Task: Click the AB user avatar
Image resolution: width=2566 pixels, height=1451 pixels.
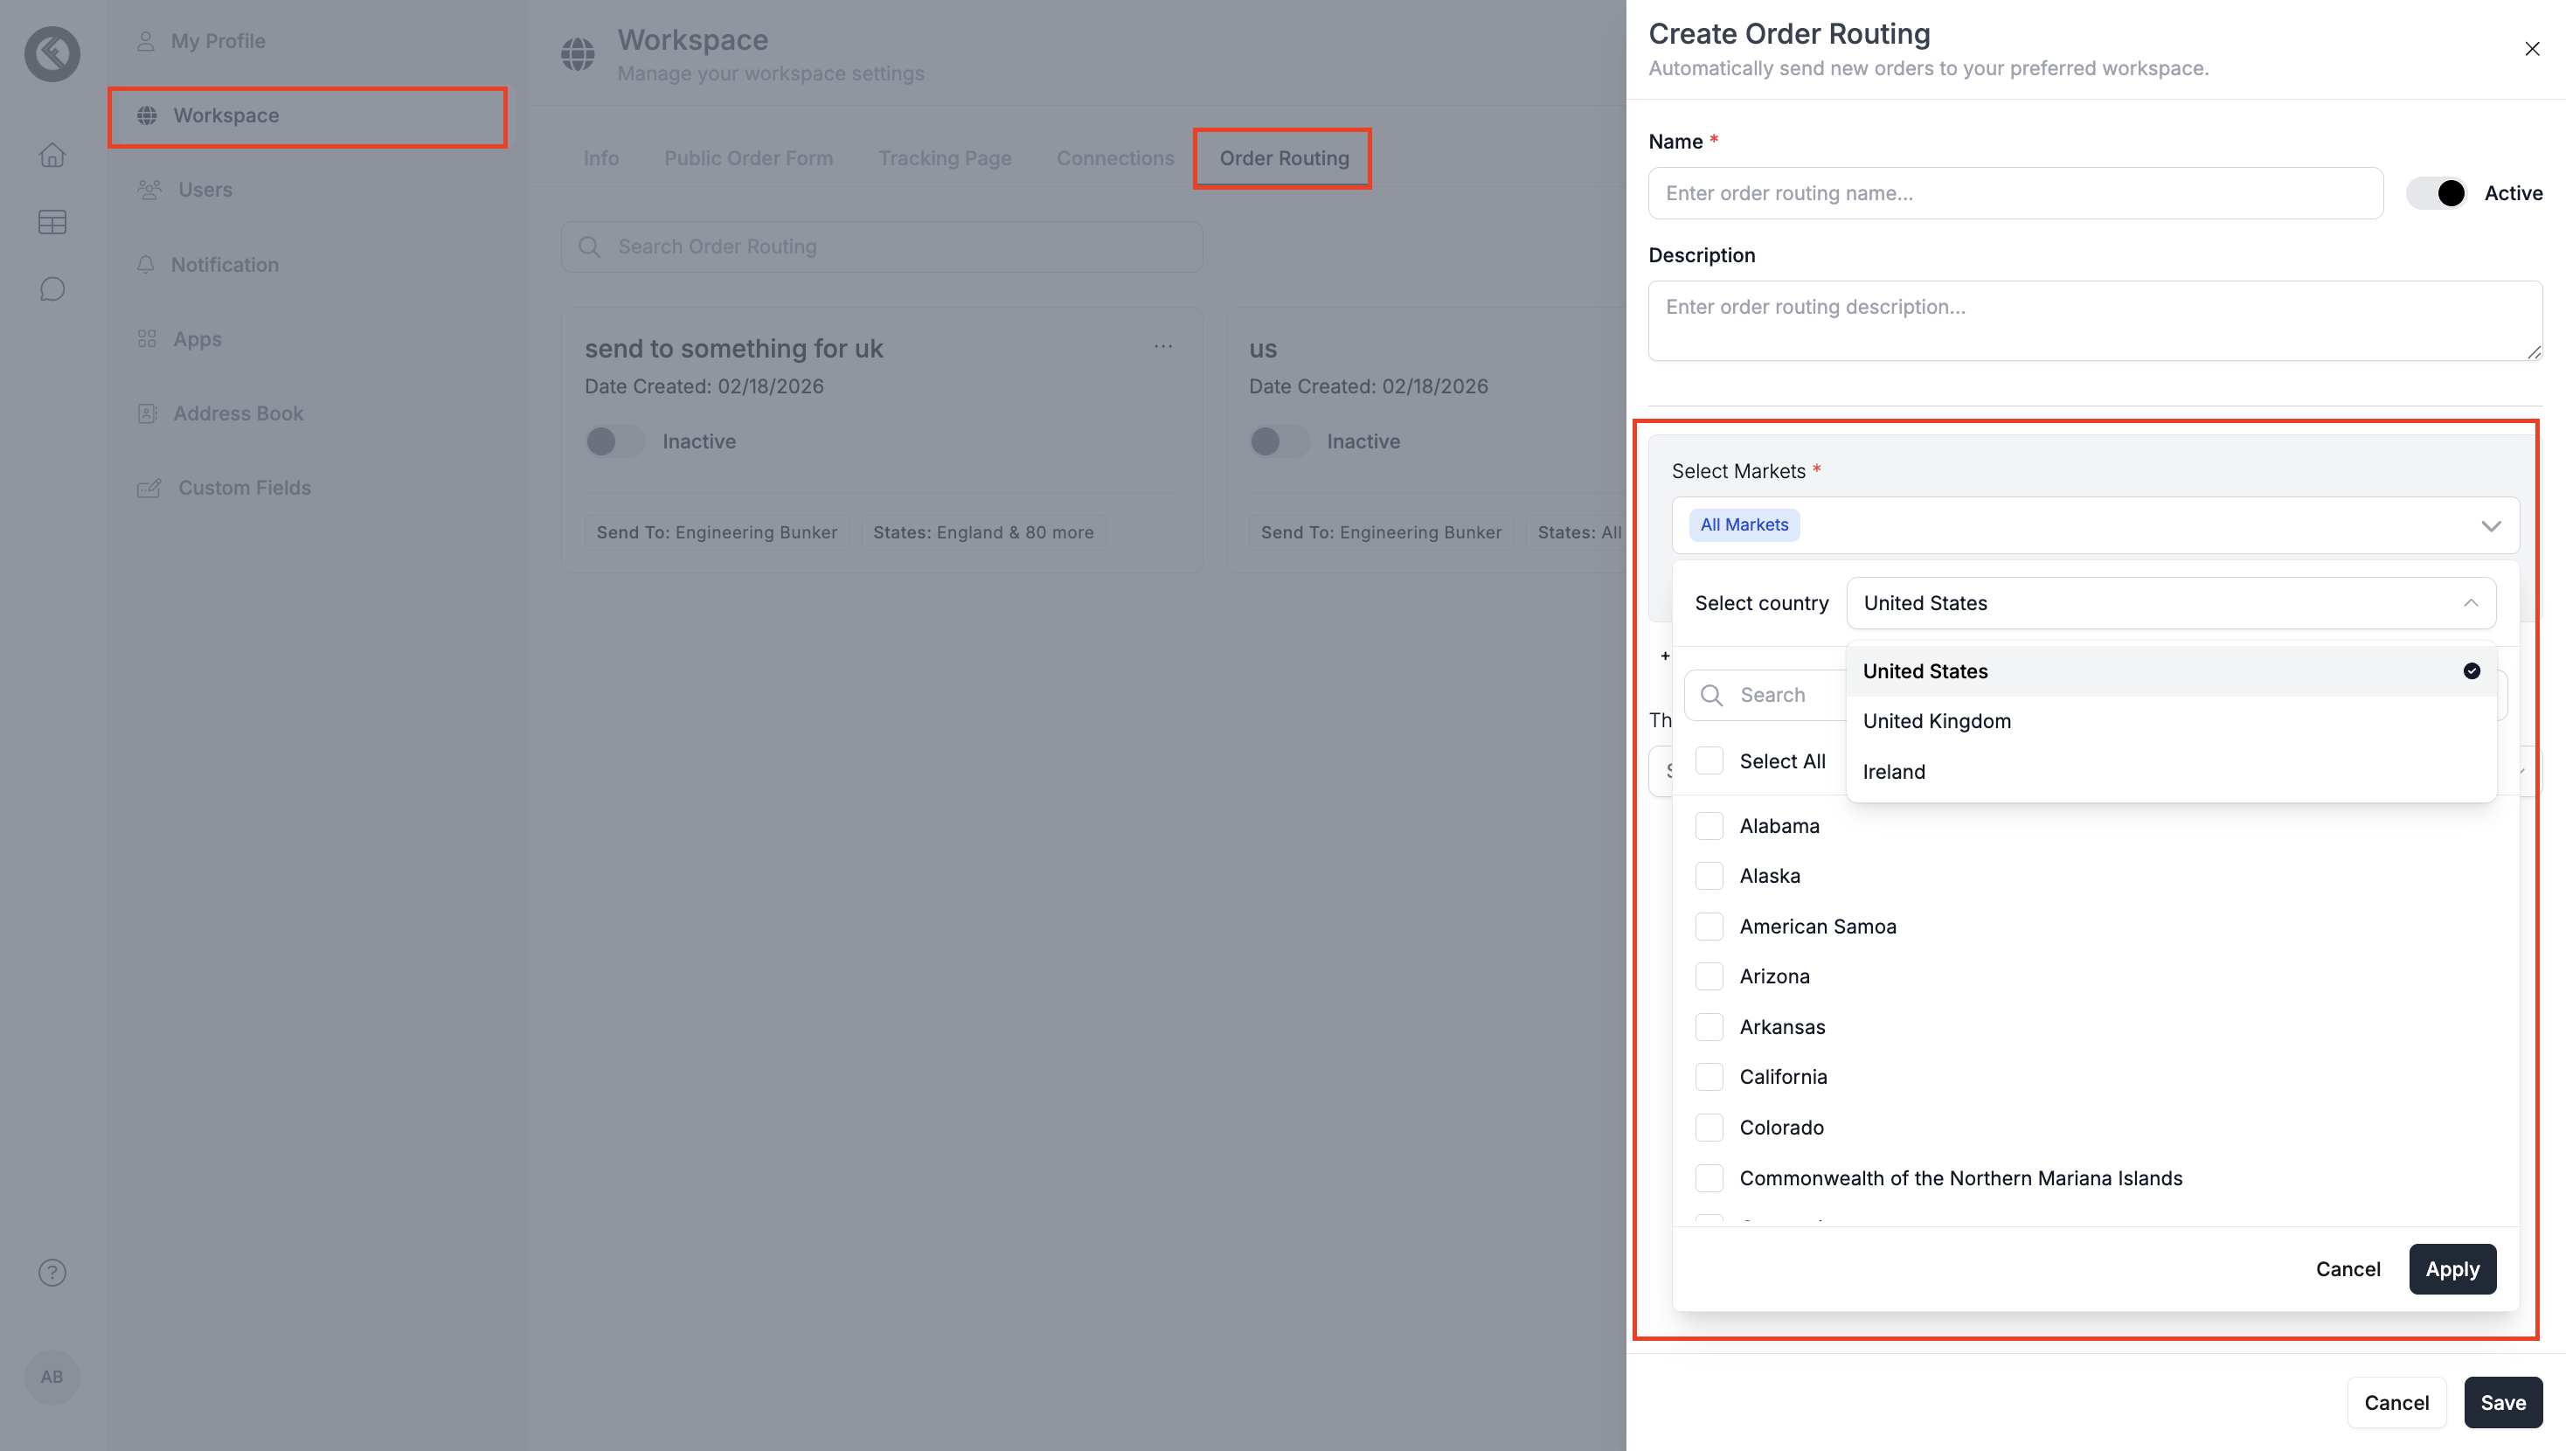Action: pyautogui.click(x=52, y=1376)
